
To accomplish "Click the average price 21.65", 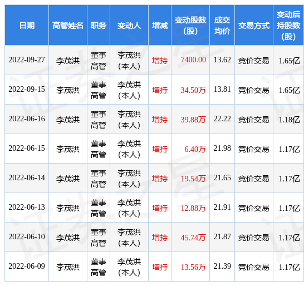I will click(x=222, y=177).
